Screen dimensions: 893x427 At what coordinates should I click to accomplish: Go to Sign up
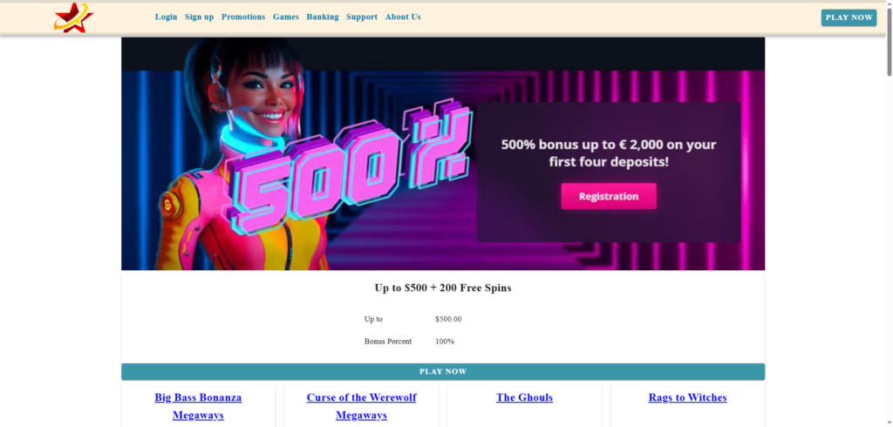199,17
